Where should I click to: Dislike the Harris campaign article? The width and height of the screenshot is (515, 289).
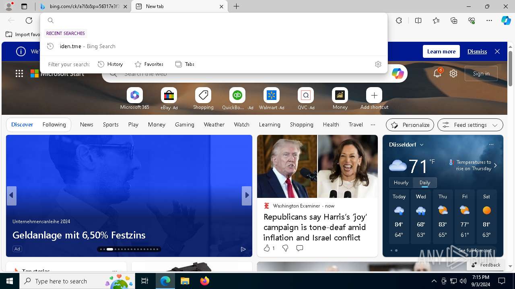pyautogui.click(x=285, y=248)
